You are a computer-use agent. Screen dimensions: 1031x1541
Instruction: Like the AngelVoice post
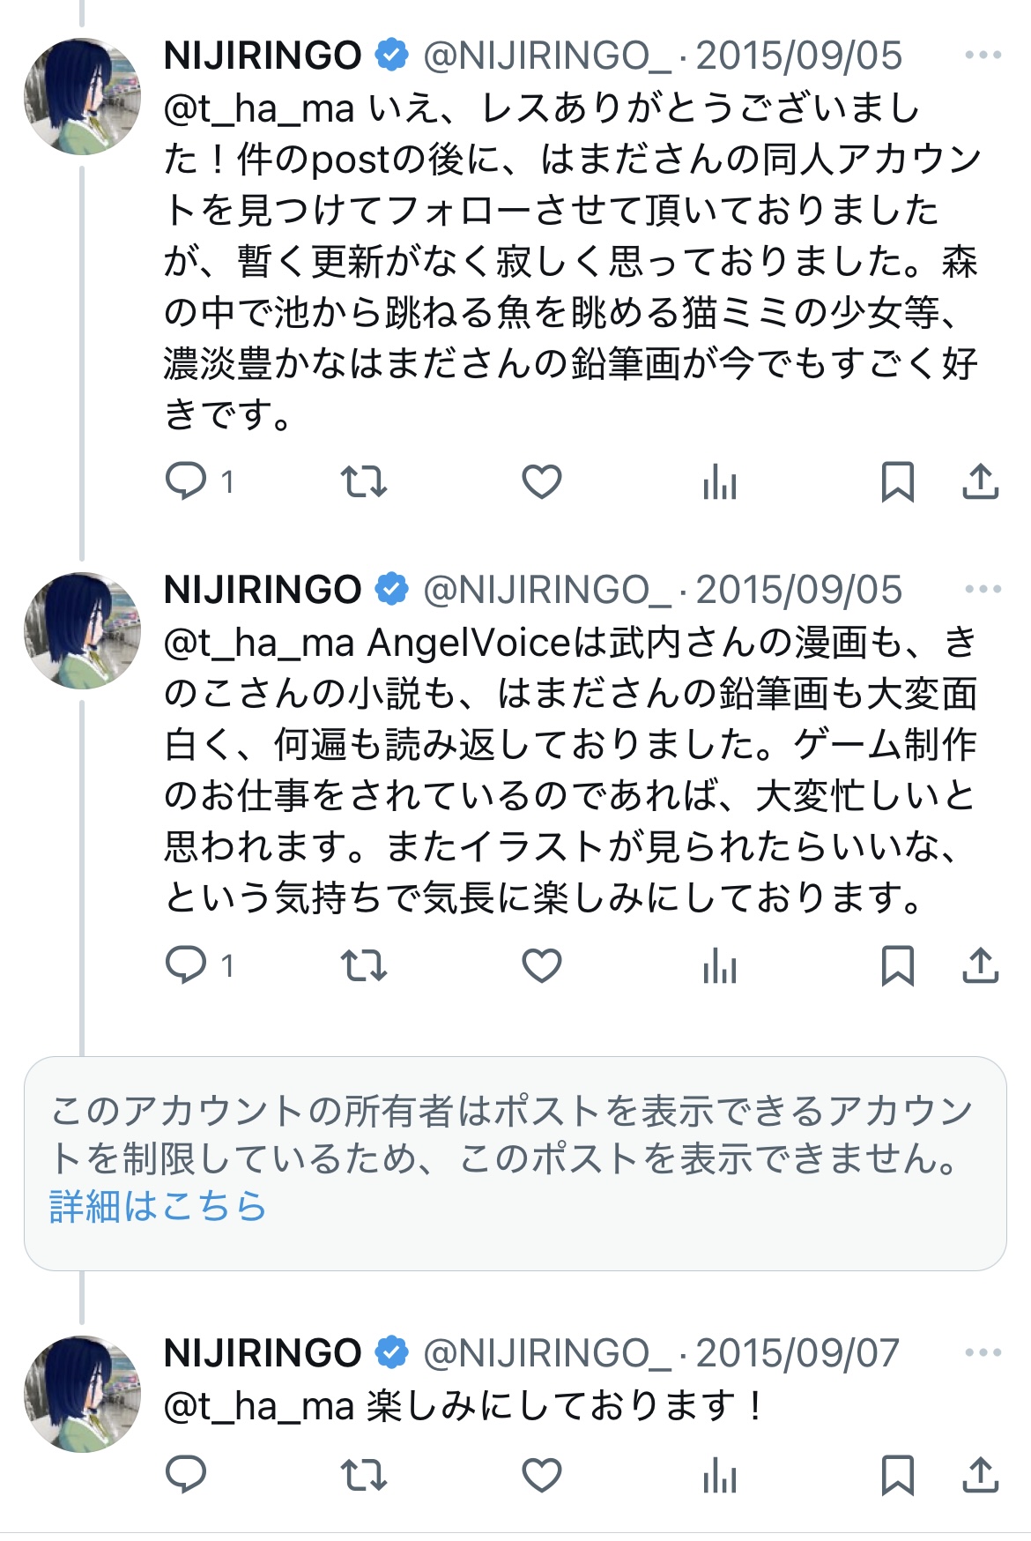click(542, 965)
